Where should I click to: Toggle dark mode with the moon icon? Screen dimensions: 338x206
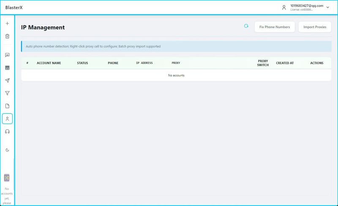click(x=7, y=150)
